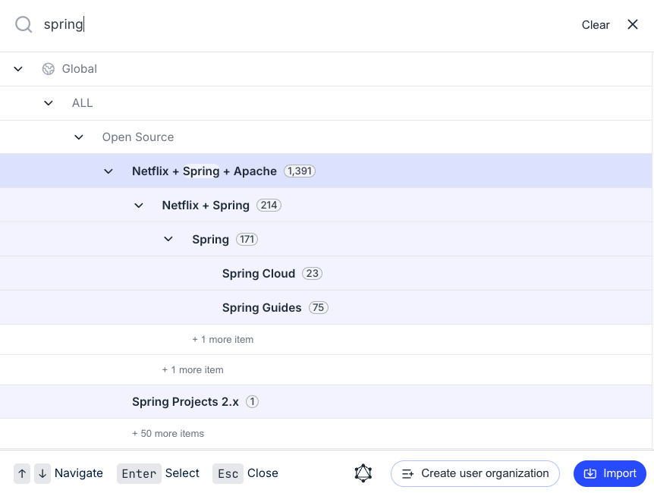
Task: Select the Open Source row
Action: [x=325, y=137]
